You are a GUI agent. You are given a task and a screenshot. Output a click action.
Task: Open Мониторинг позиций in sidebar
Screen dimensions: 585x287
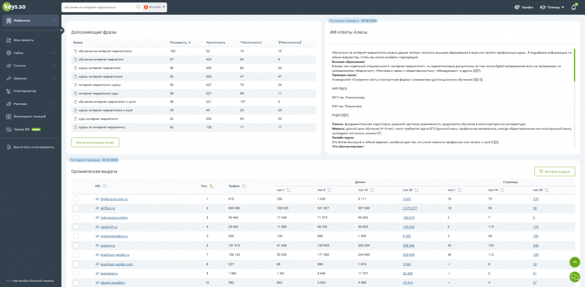tap(31, 116)
